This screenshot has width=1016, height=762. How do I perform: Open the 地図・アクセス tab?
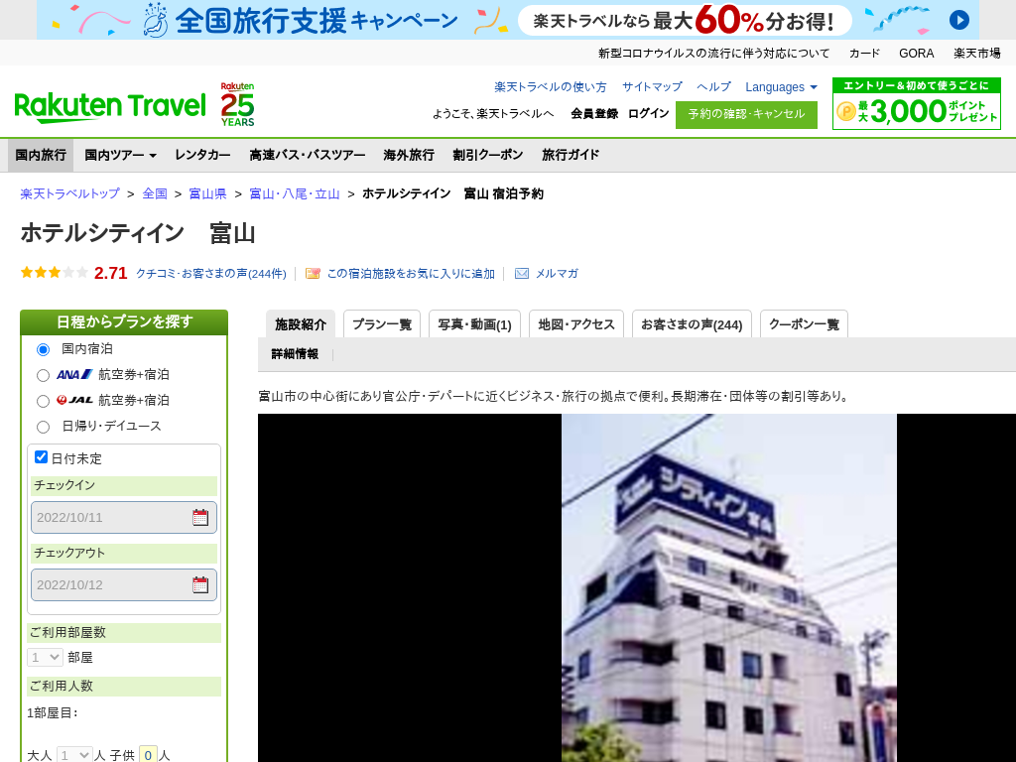click(576, 324)
